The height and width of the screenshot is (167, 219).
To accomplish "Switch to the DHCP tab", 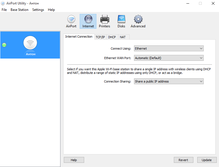I will click(x=112, y=37).
